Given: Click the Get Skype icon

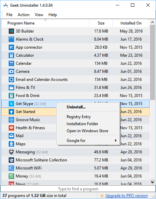Looking at the screenshot, I should (11, 104).
